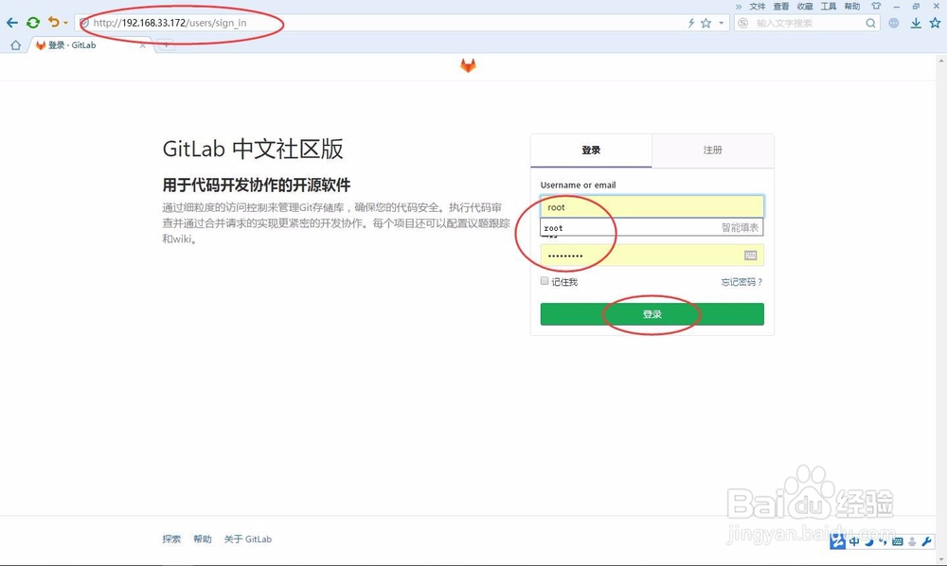Click the Sogou IME logo icon
The height and width of the screenshot is (566, 947).
click(838, 541)
